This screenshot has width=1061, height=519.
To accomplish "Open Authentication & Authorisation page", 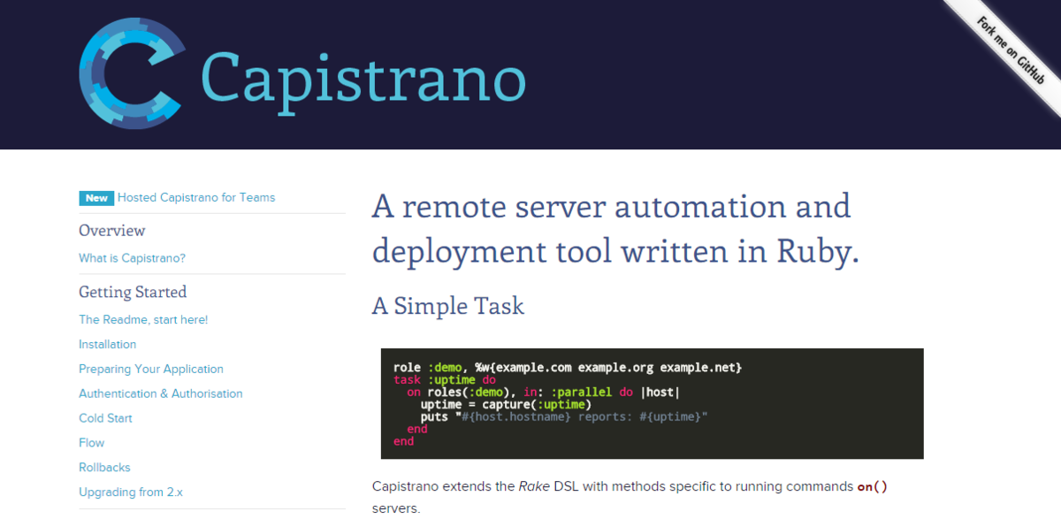I will click(x=160, y=393).
